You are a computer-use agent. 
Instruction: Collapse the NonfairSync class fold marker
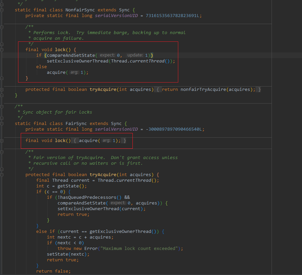coord(2,10)
